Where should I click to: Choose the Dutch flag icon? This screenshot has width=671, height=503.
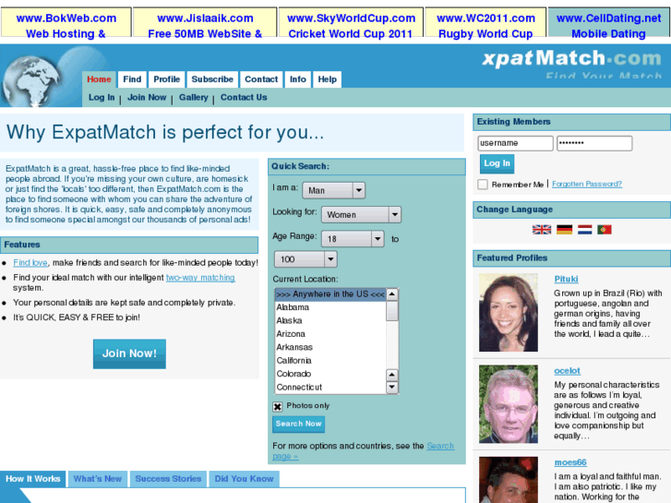pyautogui.click(x=584, y=230)
